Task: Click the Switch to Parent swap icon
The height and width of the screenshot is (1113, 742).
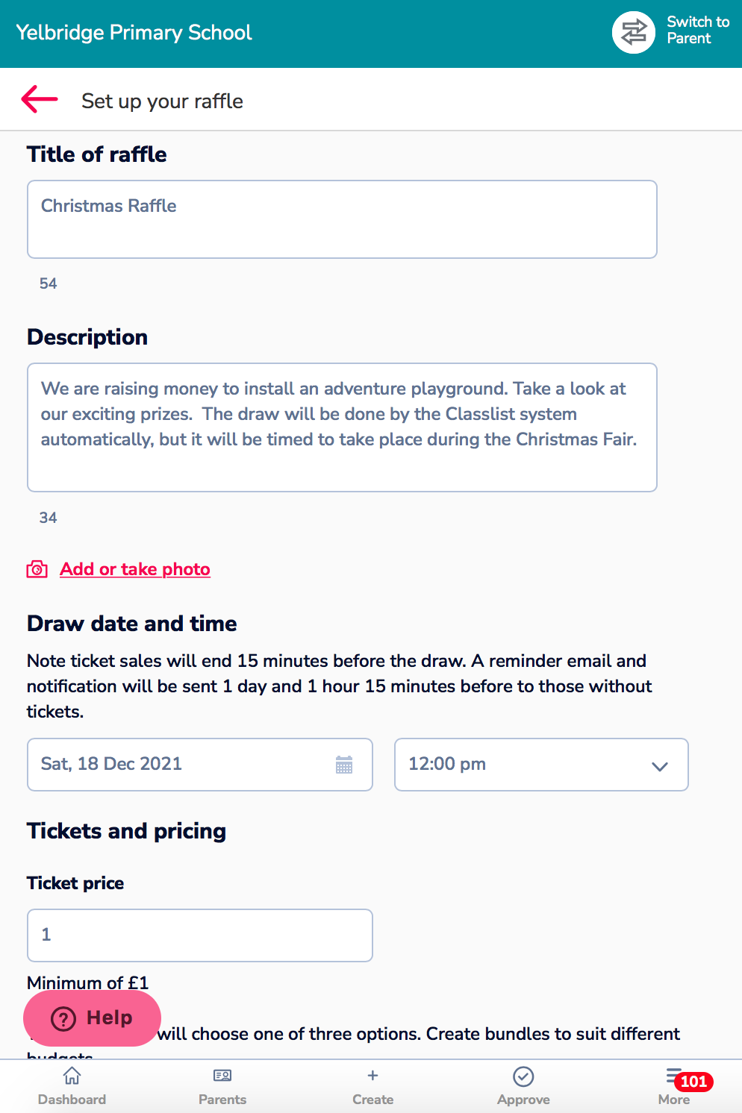Action: 634,32
